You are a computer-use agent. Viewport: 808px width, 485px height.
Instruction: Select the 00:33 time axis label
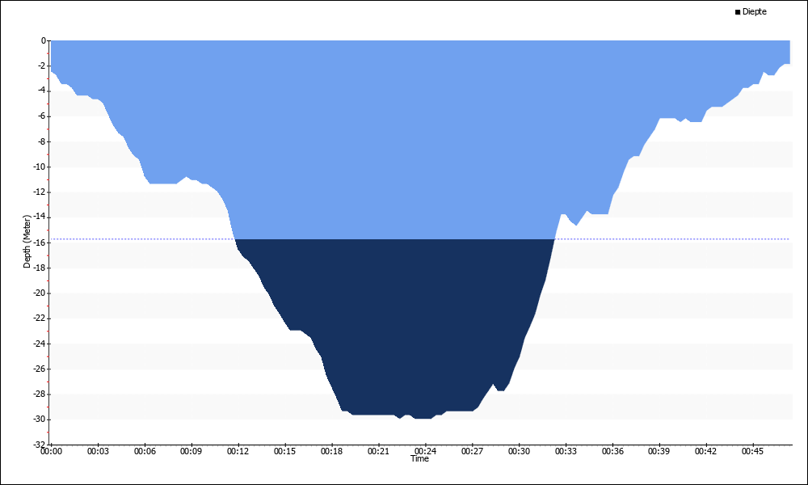[x=566, y=451]
